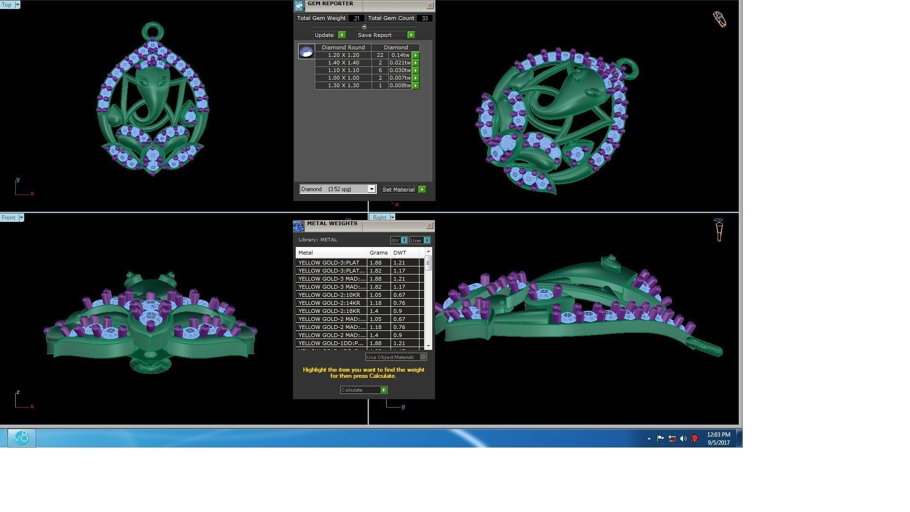The height and width of the screenshot is (512, 910).
Task: Click the Update button
Action: pyautogui.click(x=329, y=35)
